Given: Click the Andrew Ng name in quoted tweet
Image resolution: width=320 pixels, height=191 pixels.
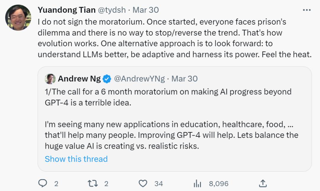Looking at the screenshot, I should click(79, 79).
